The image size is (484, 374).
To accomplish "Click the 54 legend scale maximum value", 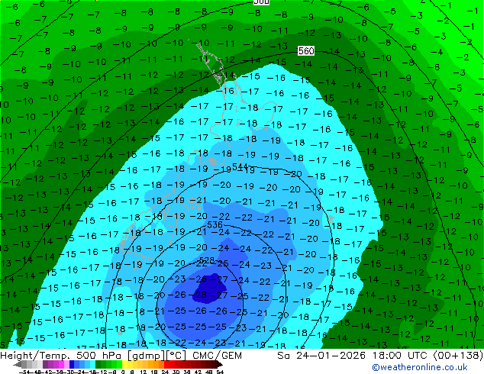I will click(x=219, y=372).
